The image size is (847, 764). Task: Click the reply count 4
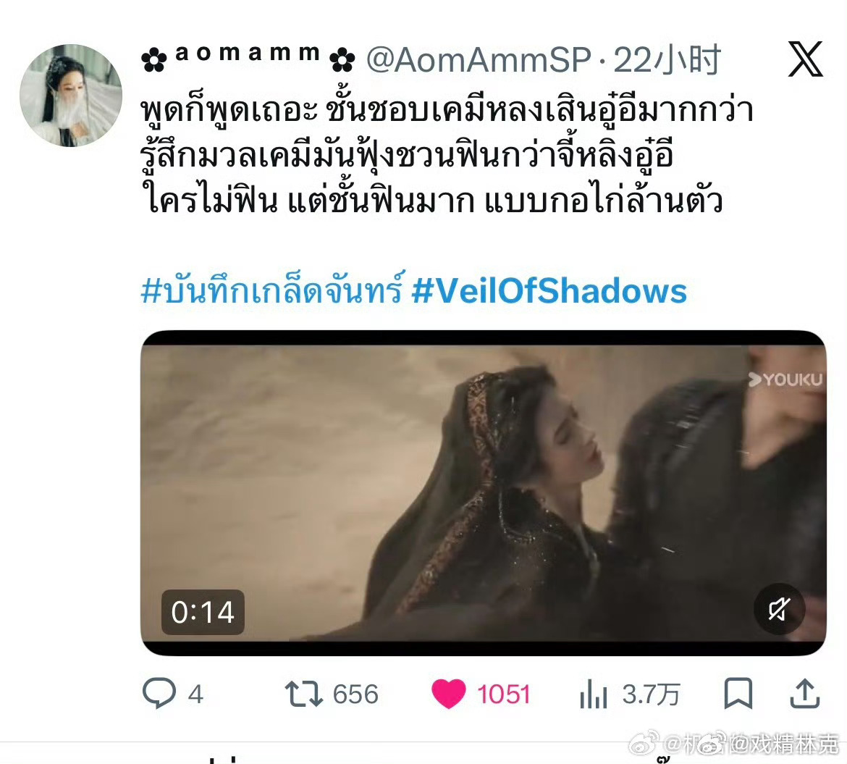(x=195, y=694)
